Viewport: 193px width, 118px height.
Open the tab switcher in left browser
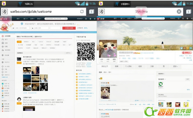91,12
